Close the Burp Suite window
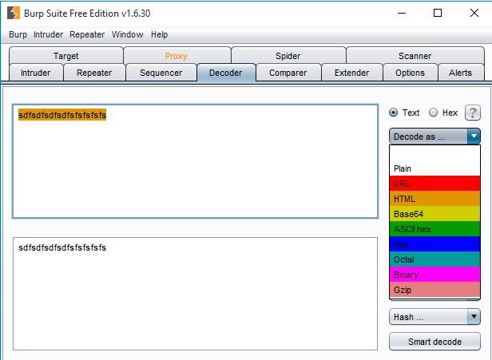The image size is (492, 360). click(474, 13)
